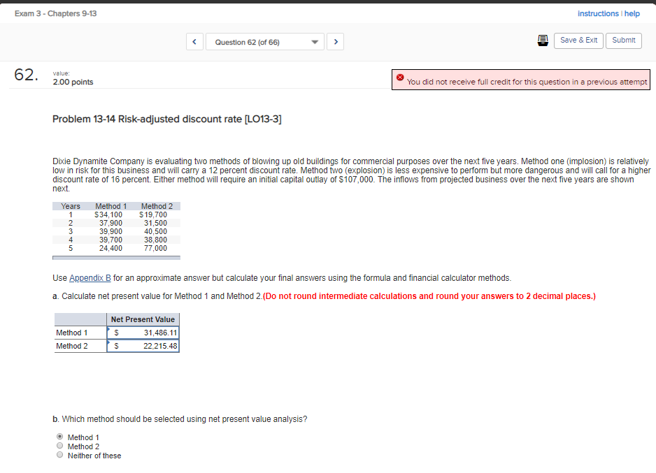Click the horizontal scrollbar under the inflows table
Screen dimensions: 656x473
[x=116, y=258]
